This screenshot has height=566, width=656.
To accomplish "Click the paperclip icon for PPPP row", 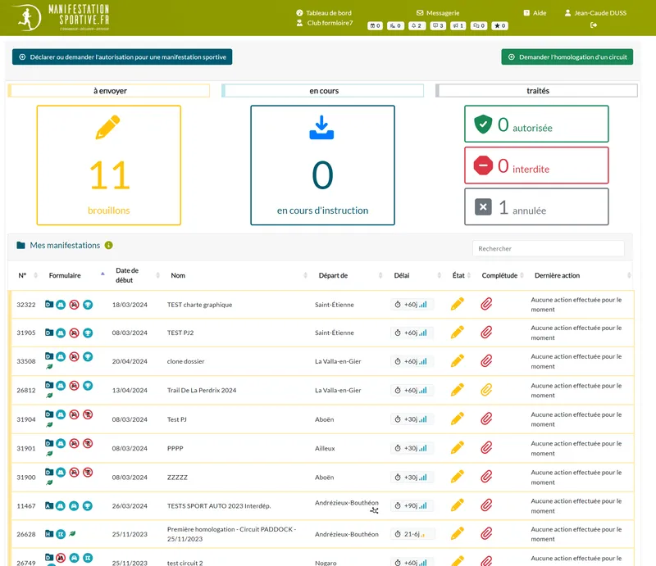I will tap(486, 448).
